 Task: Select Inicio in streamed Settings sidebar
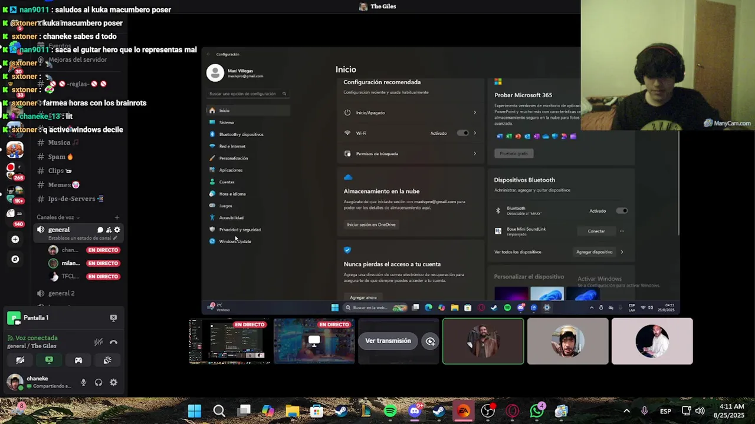click(248, 111)
